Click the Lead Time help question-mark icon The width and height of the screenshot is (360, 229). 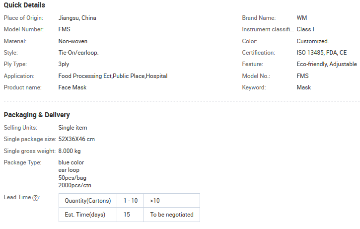click(x=35, y=198)
